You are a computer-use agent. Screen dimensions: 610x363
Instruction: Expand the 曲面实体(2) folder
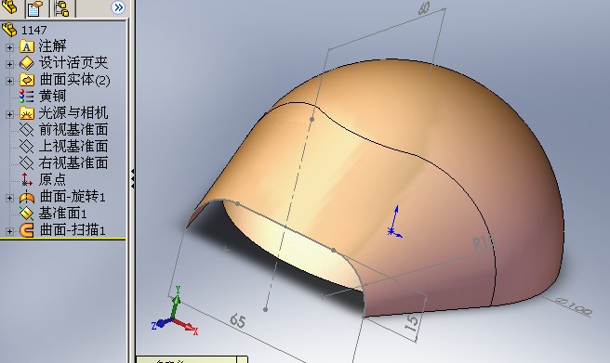tap(9, 81)
